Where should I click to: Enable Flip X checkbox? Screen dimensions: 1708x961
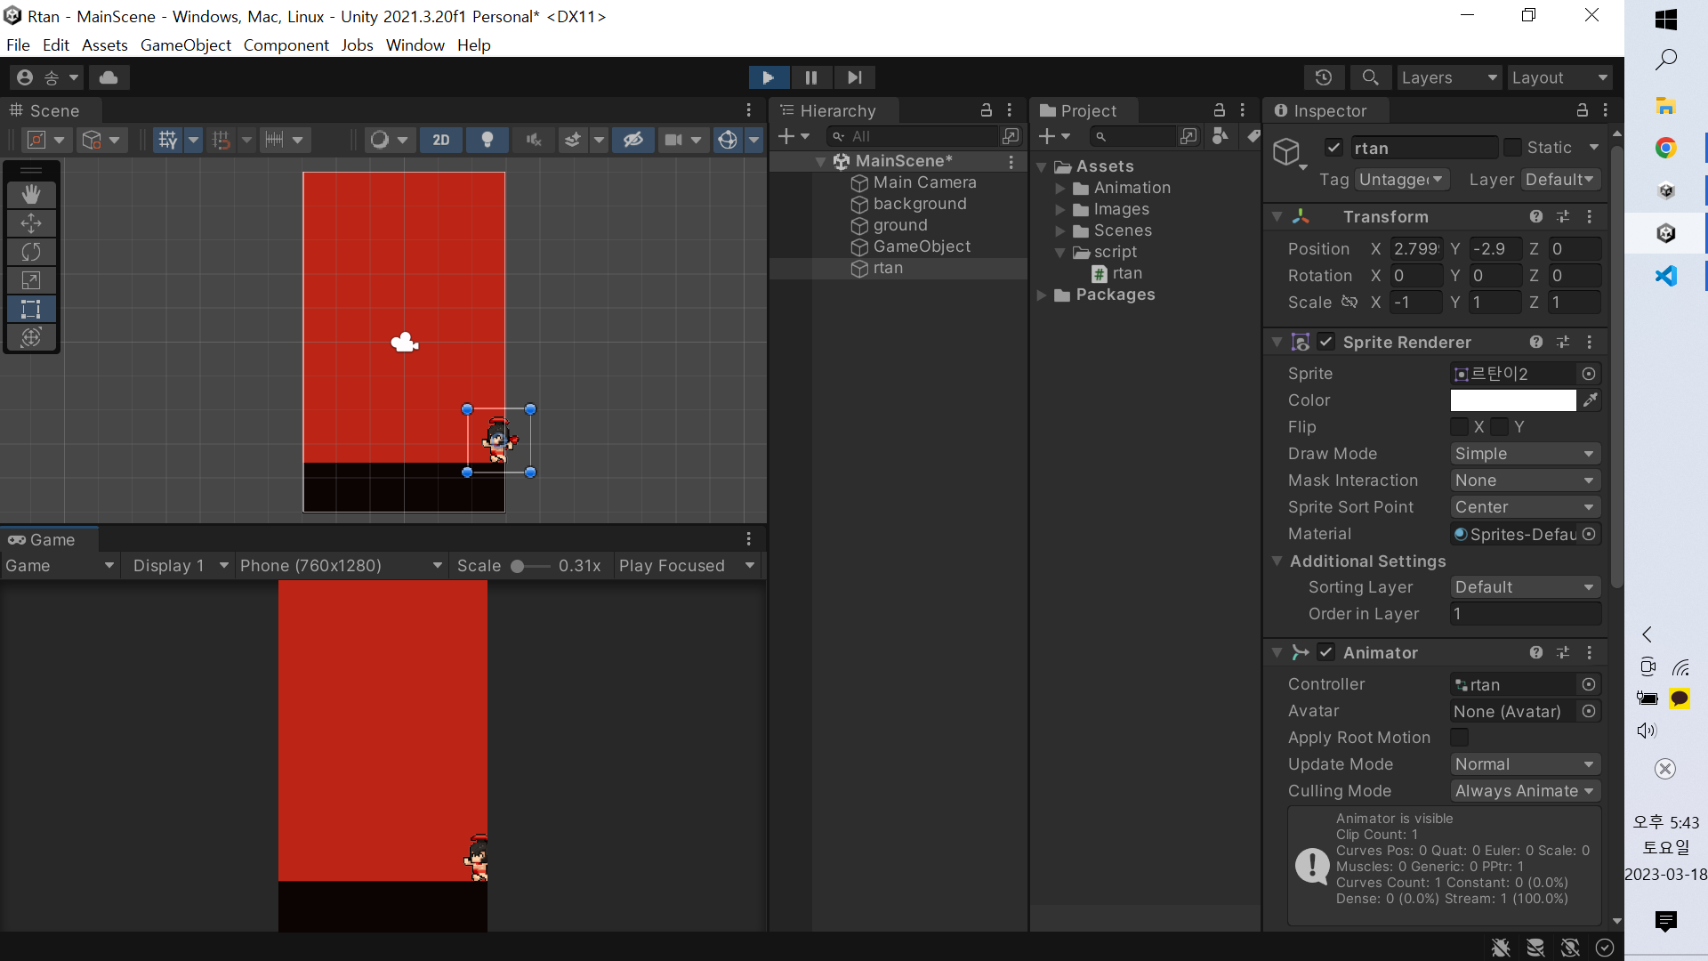(x=1460, y=427)
